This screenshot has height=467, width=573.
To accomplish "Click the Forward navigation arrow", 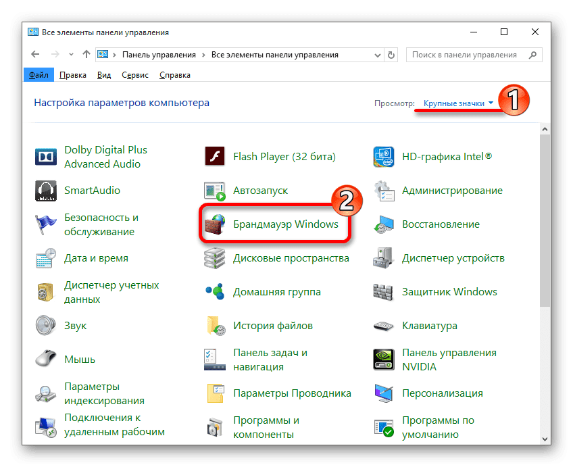I will [55, 55].
